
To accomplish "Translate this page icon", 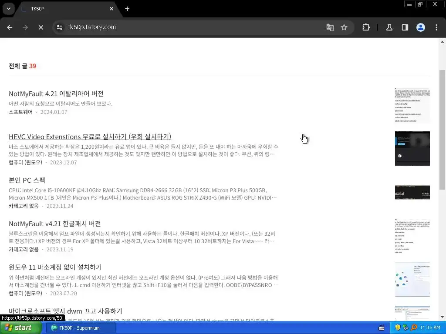I will (x=330, y=27).
